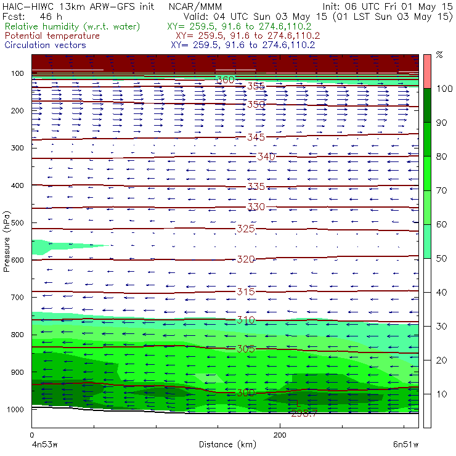Click the blue "Circulation vectors" legend text

tap(46, 45)
